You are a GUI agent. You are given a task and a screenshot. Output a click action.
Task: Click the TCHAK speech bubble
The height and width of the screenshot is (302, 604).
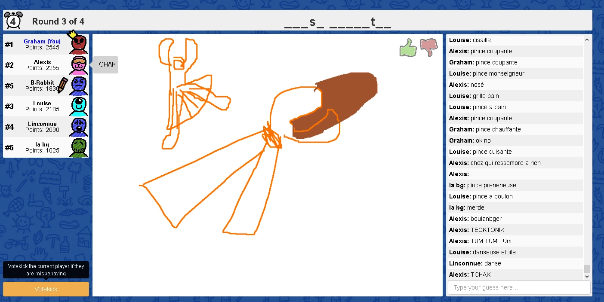click(105, 65)
